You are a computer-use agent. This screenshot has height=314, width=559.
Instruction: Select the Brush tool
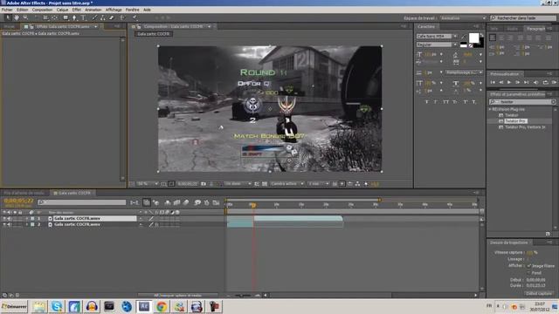pyautogui.click(x=94, y=17)
